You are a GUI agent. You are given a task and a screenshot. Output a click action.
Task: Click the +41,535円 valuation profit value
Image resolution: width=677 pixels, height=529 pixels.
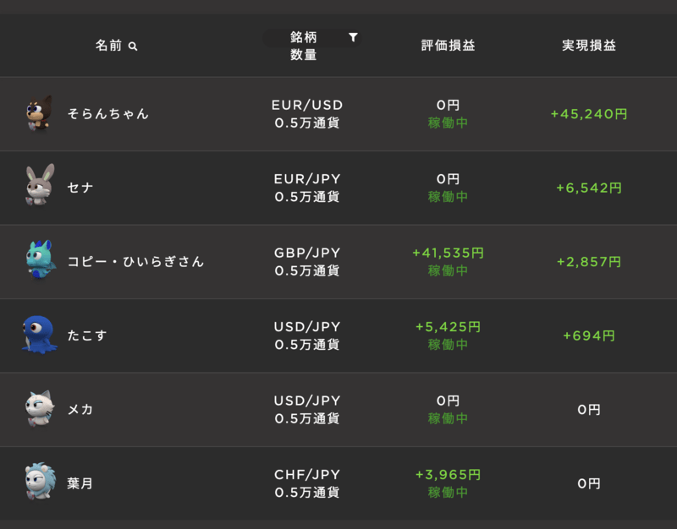coord(448,253)
